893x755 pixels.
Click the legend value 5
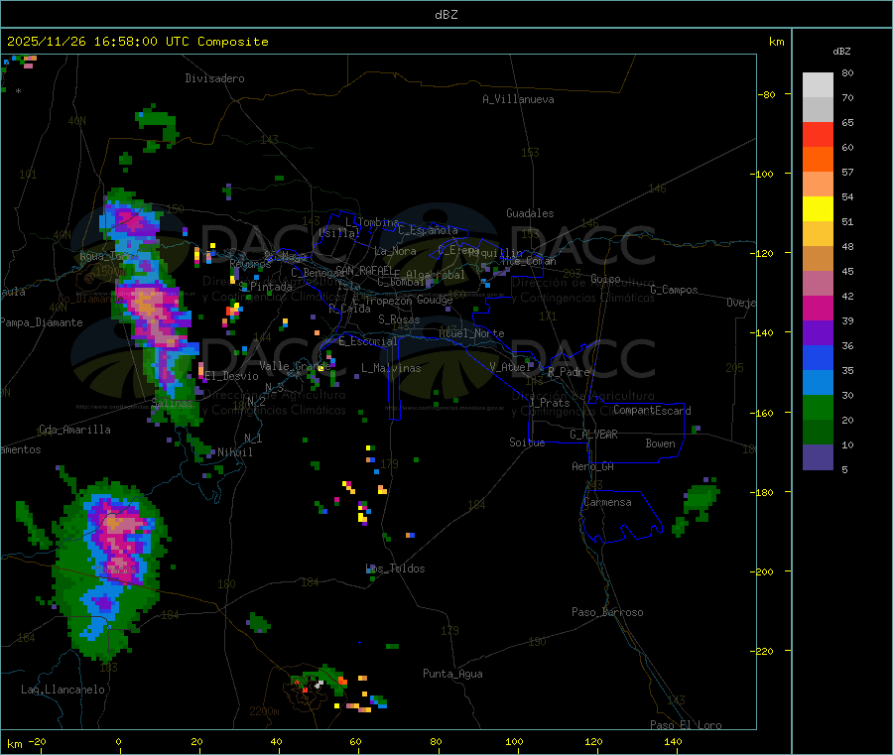pyautogui.click(x=844, y=469)
